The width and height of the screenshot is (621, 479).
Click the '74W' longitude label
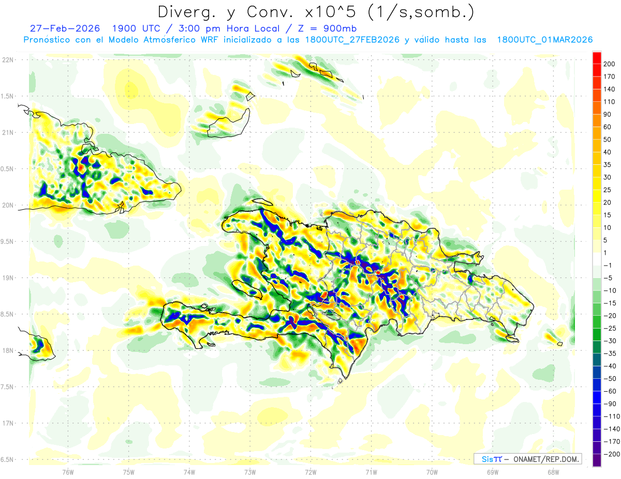189,472
